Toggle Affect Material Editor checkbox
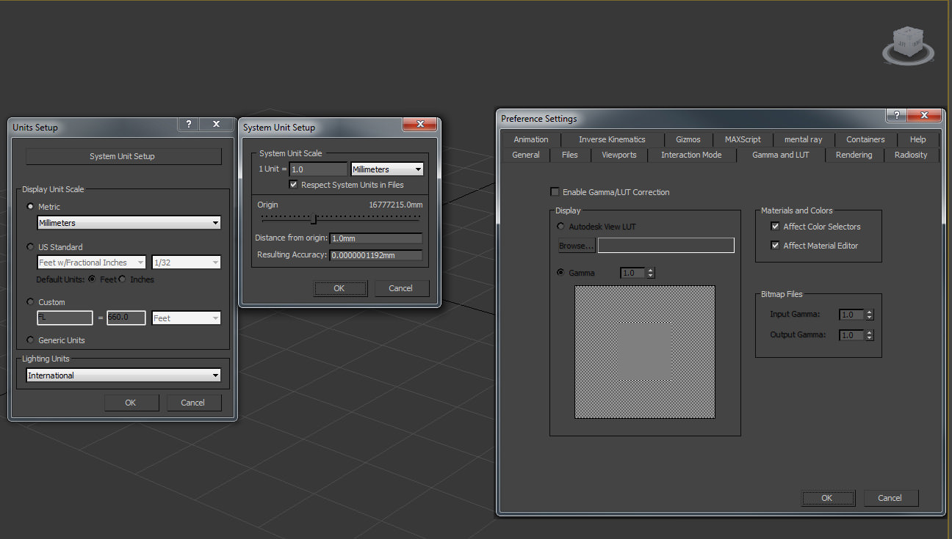This screenshot has width=952, height=539. (775, 246)
